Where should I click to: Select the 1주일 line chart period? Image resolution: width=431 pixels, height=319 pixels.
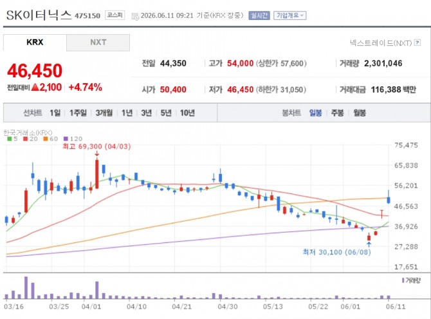point(78,113)
